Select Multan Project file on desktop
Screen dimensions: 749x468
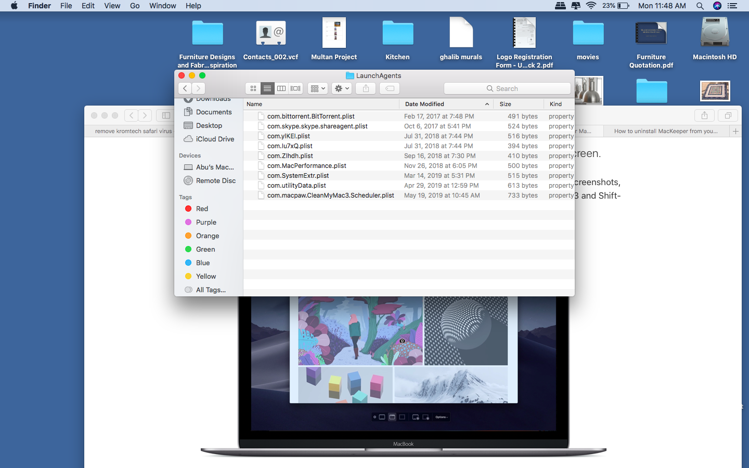point(334,40)
